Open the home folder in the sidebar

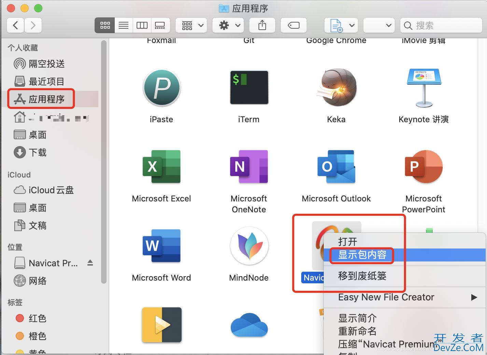[x=51, y=117]
